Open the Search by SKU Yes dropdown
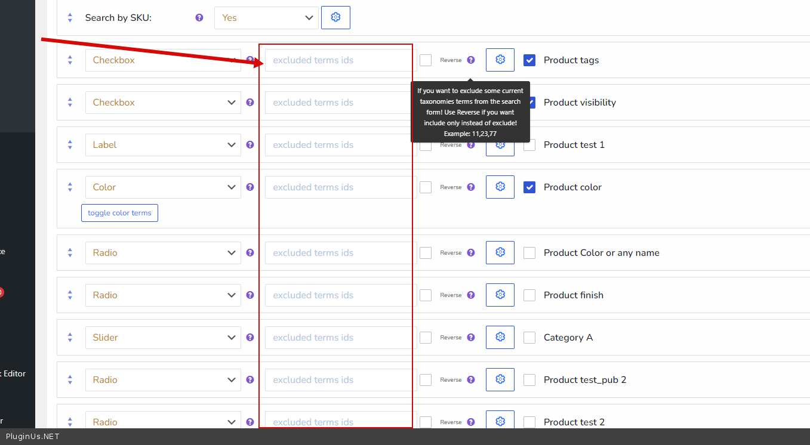 pyautogui.click(x=266, y=18)
